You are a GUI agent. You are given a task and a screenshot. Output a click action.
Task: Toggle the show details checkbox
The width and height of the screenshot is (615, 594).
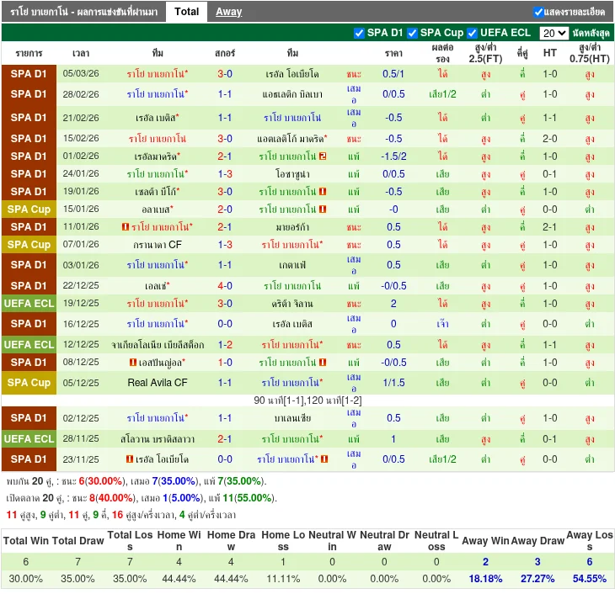(538, 12)
